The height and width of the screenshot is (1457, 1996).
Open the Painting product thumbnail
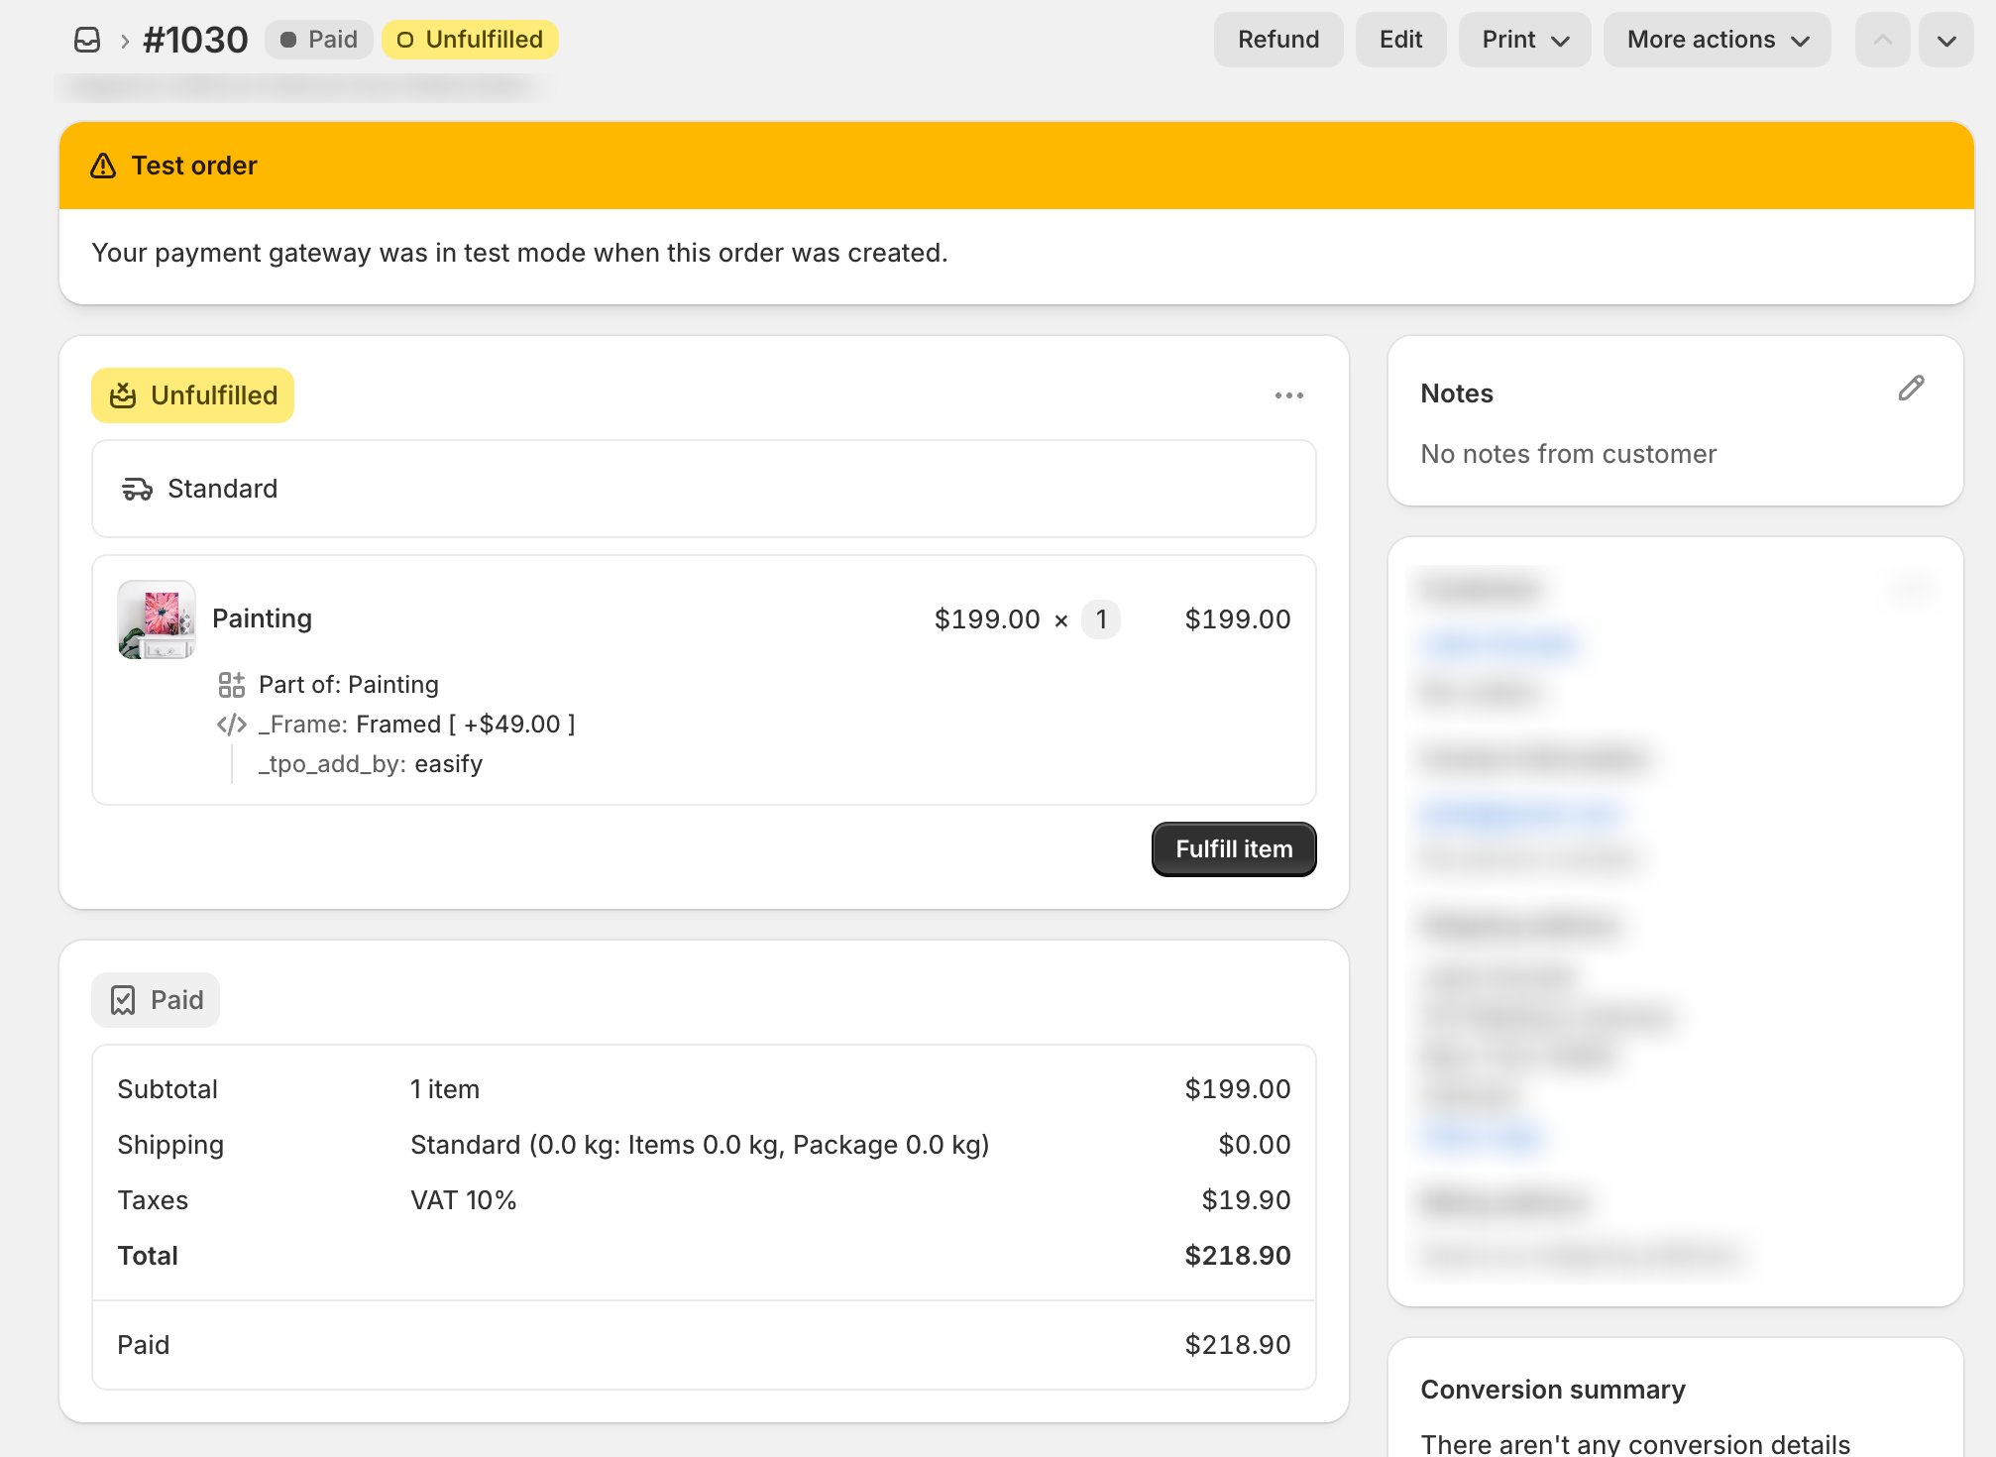(155, 619)
